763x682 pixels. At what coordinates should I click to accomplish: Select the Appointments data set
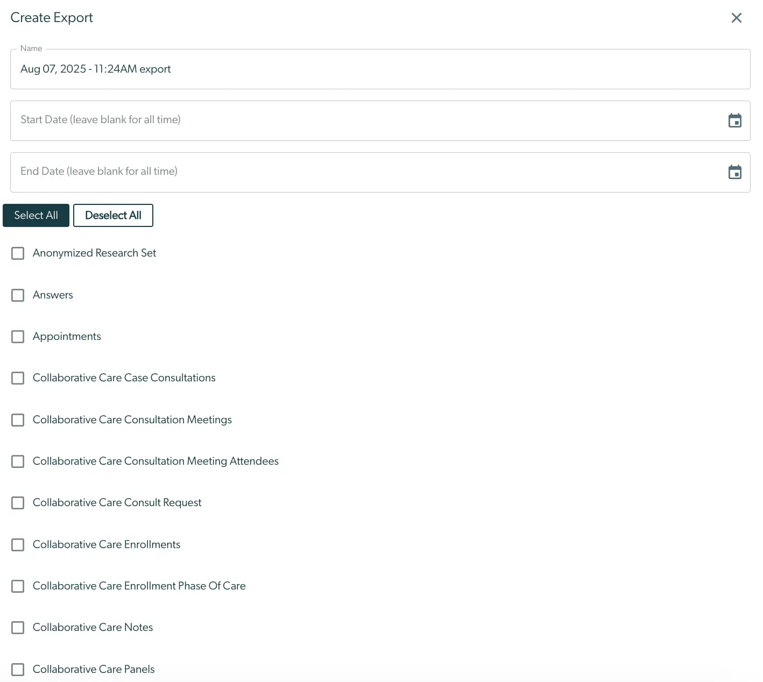point(18,336)
